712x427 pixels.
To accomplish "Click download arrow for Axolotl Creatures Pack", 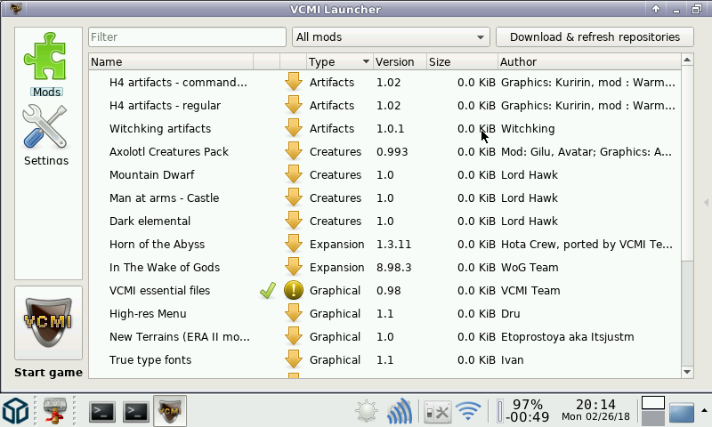I will pos(294,152).
